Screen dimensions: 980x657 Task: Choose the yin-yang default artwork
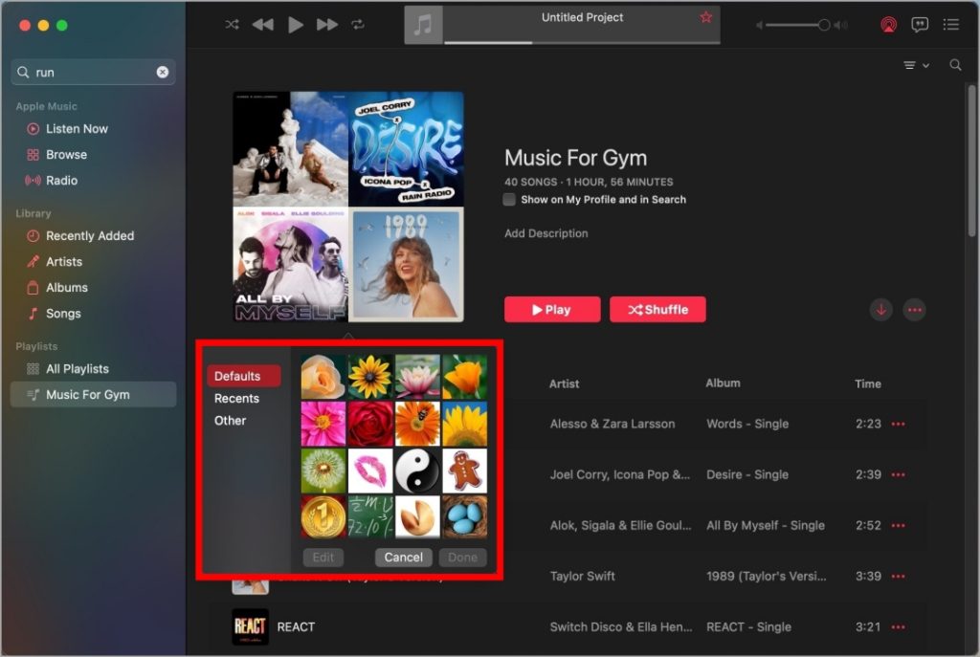point(417,471)
